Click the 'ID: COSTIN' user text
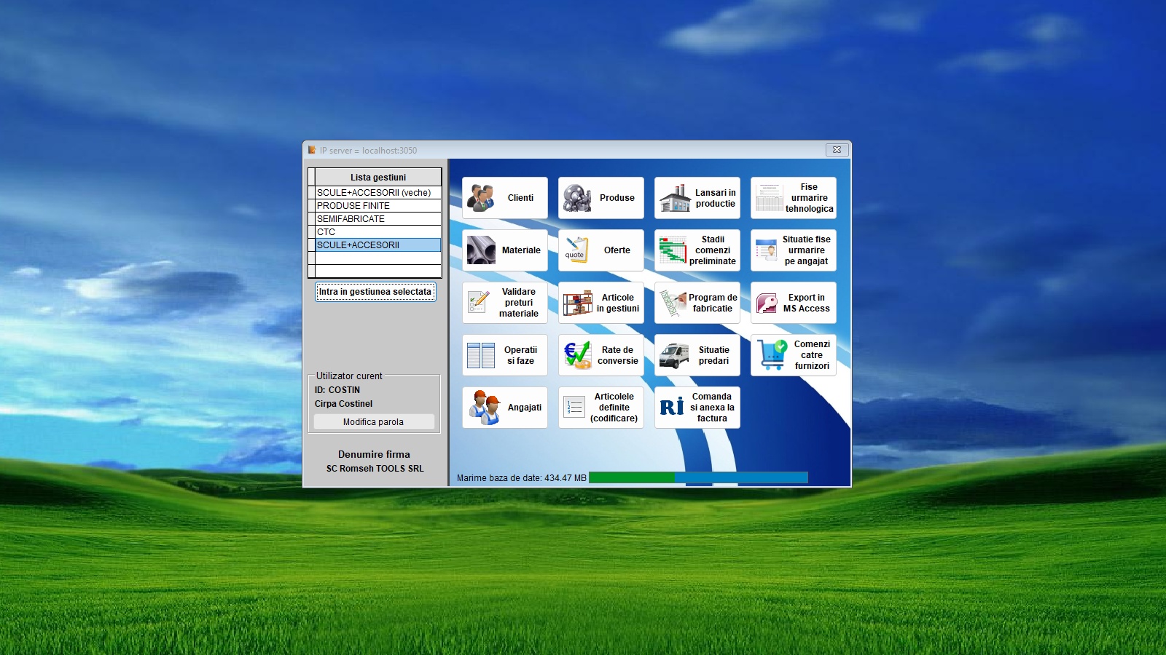1166x655 pixels. (337, 390)
